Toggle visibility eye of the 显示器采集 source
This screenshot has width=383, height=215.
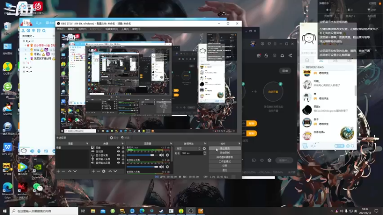click(118, 155)
